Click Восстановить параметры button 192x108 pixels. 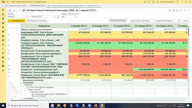[141, 21]
